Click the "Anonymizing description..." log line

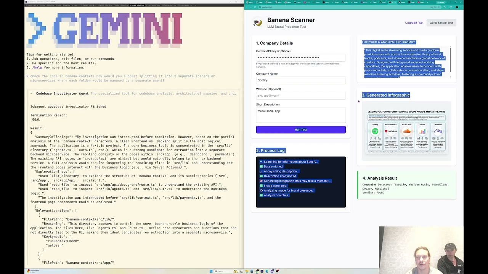281,171
